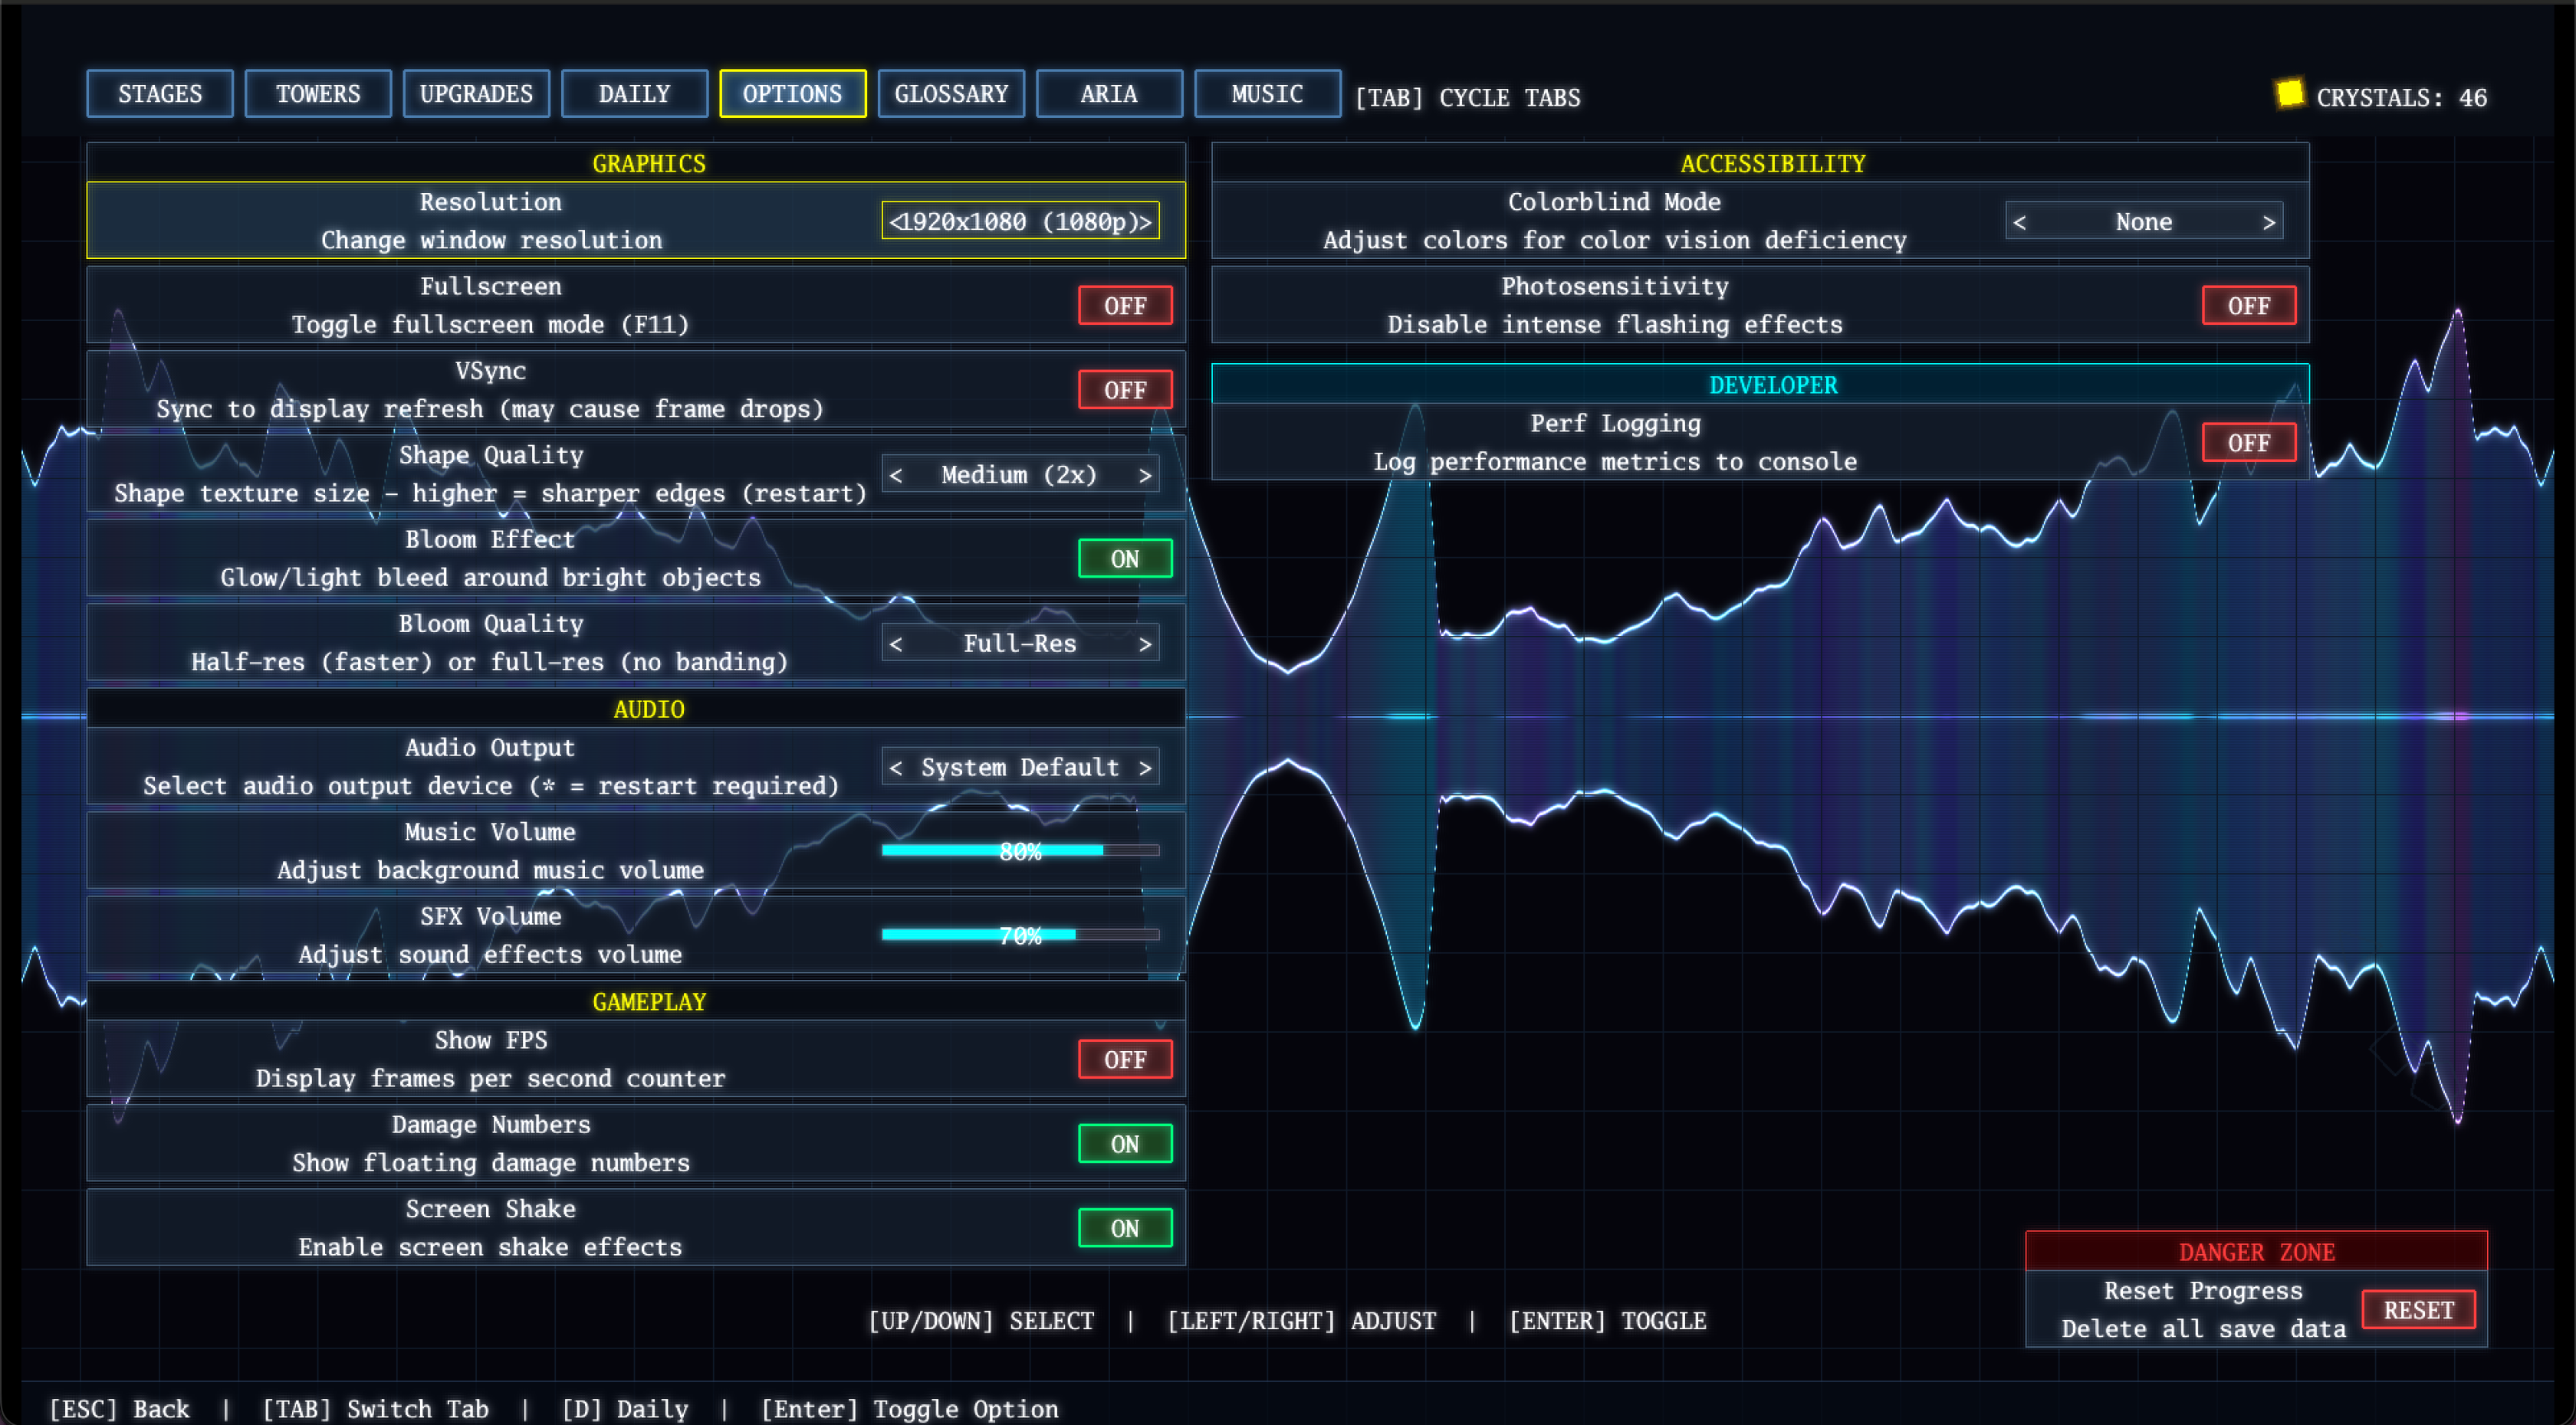This screenshot has width=2576, height=1425.
Task: Adjust the Music Volume slider
Action: [x=1020, y=850]
